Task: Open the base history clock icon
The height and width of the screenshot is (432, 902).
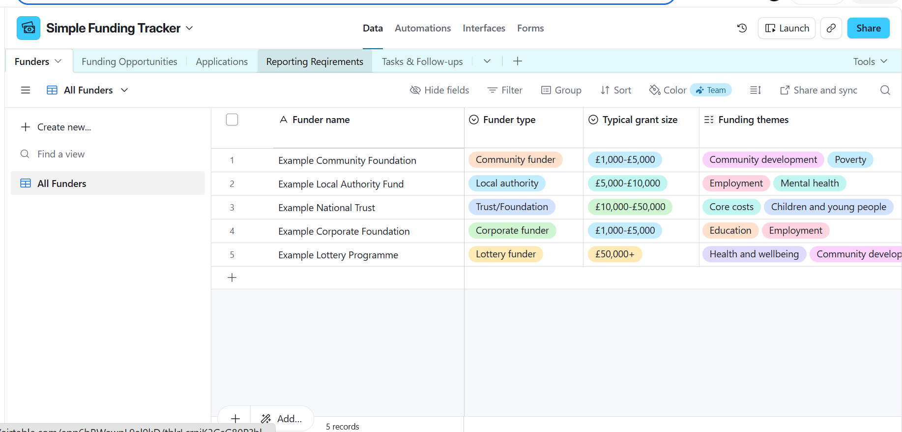Action: [x=742, y=28]
